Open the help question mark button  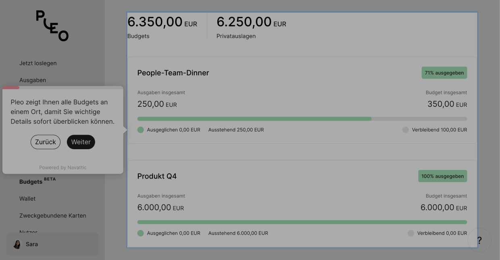click(479, 241)
